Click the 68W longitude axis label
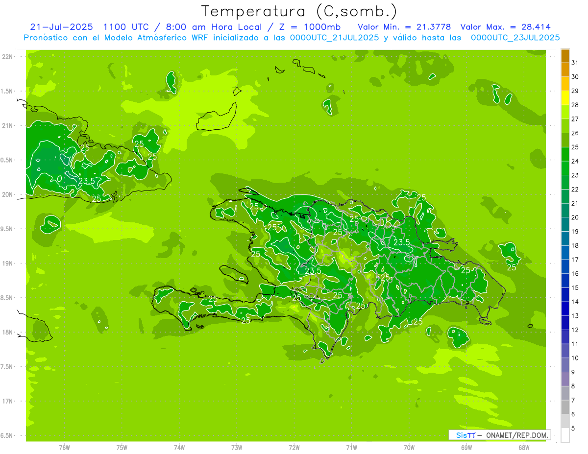 click(524, 447)
